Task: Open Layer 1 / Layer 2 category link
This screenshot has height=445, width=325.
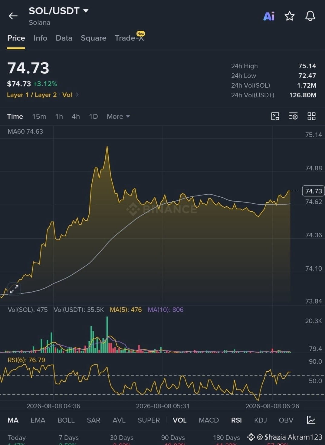Action: [x=32, y=95]
